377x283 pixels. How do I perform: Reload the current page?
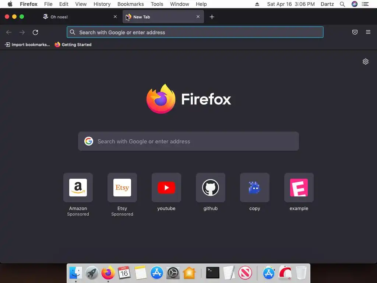pos(35,32)
